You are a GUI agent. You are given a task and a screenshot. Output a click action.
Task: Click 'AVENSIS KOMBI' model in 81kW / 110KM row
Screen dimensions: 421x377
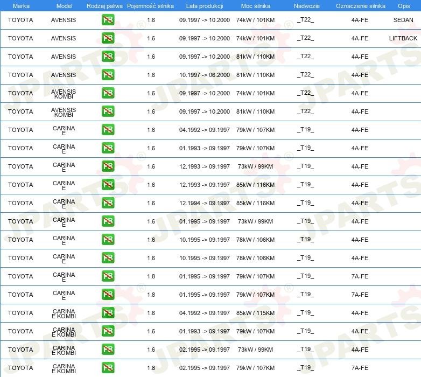tap(64, 112)
